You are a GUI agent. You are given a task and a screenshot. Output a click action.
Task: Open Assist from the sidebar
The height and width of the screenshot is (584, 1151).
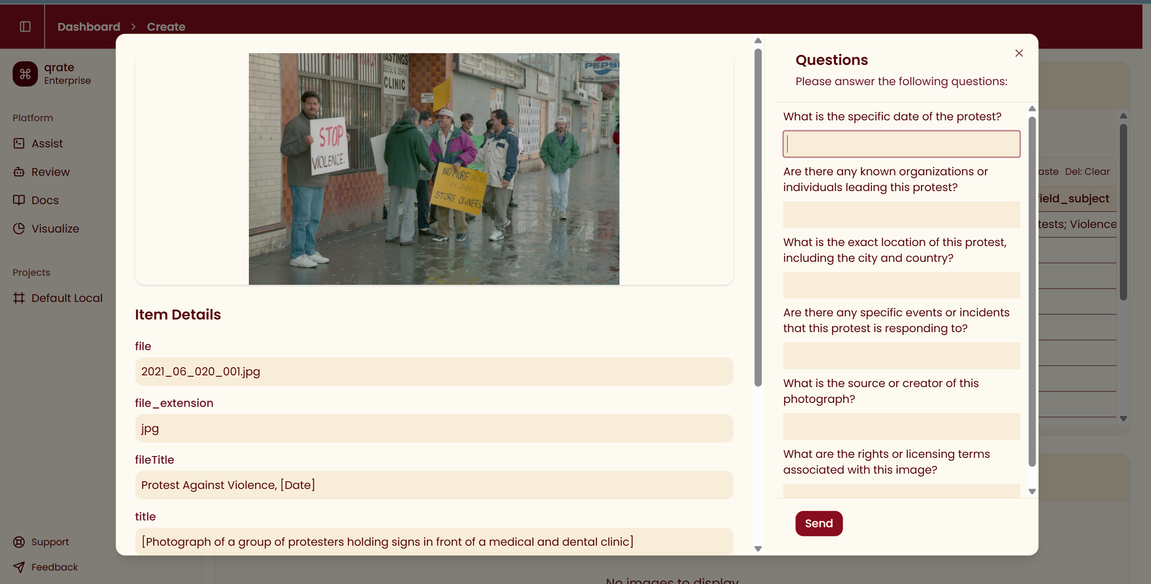point(47,143)
